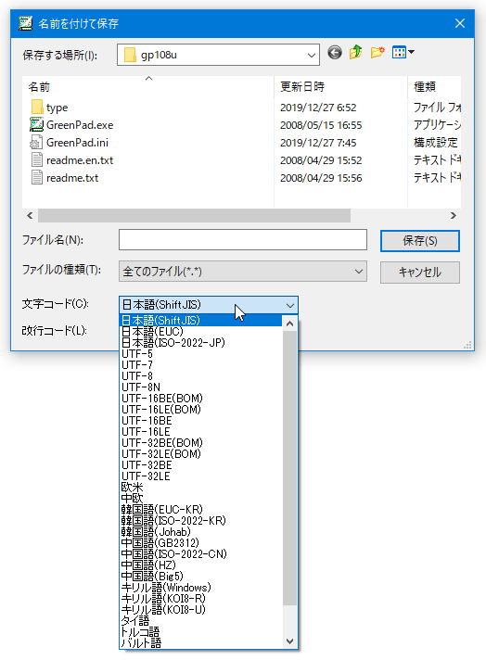The image size is (486, 660).
Task: Choose UTF-32BE encoding without BOM
Action: pos(201,465)
